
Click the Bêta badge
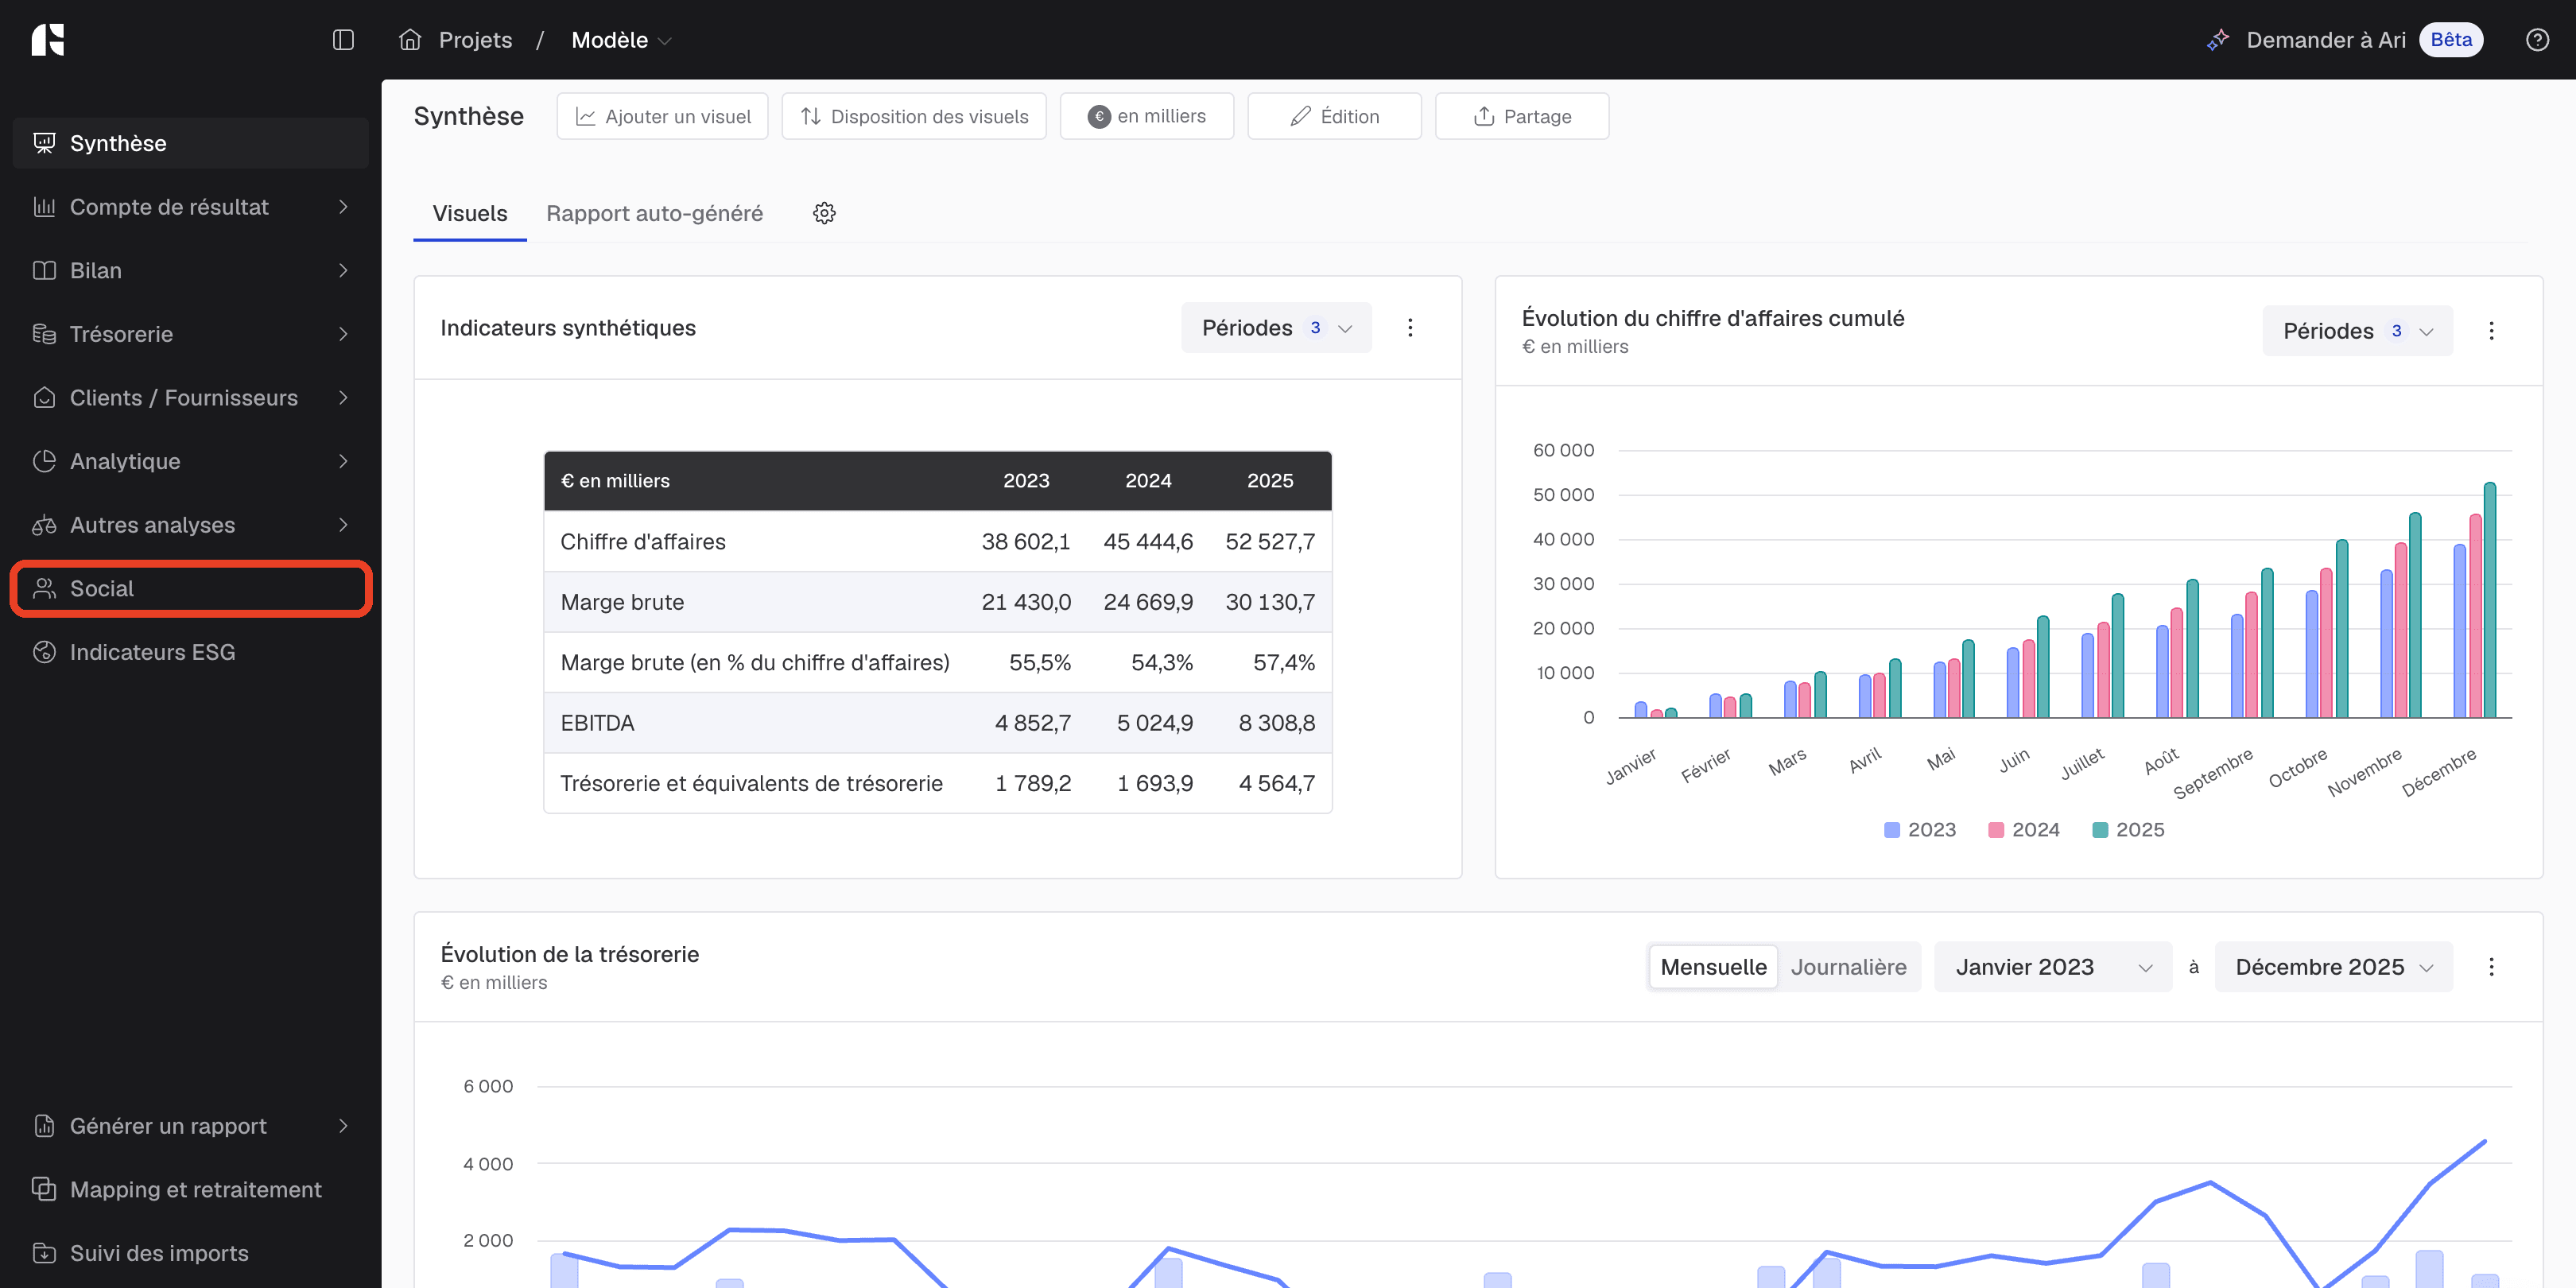click(x=2451, y=40)
